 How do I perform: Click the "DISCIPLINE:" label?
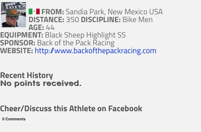tap(101, 20)
